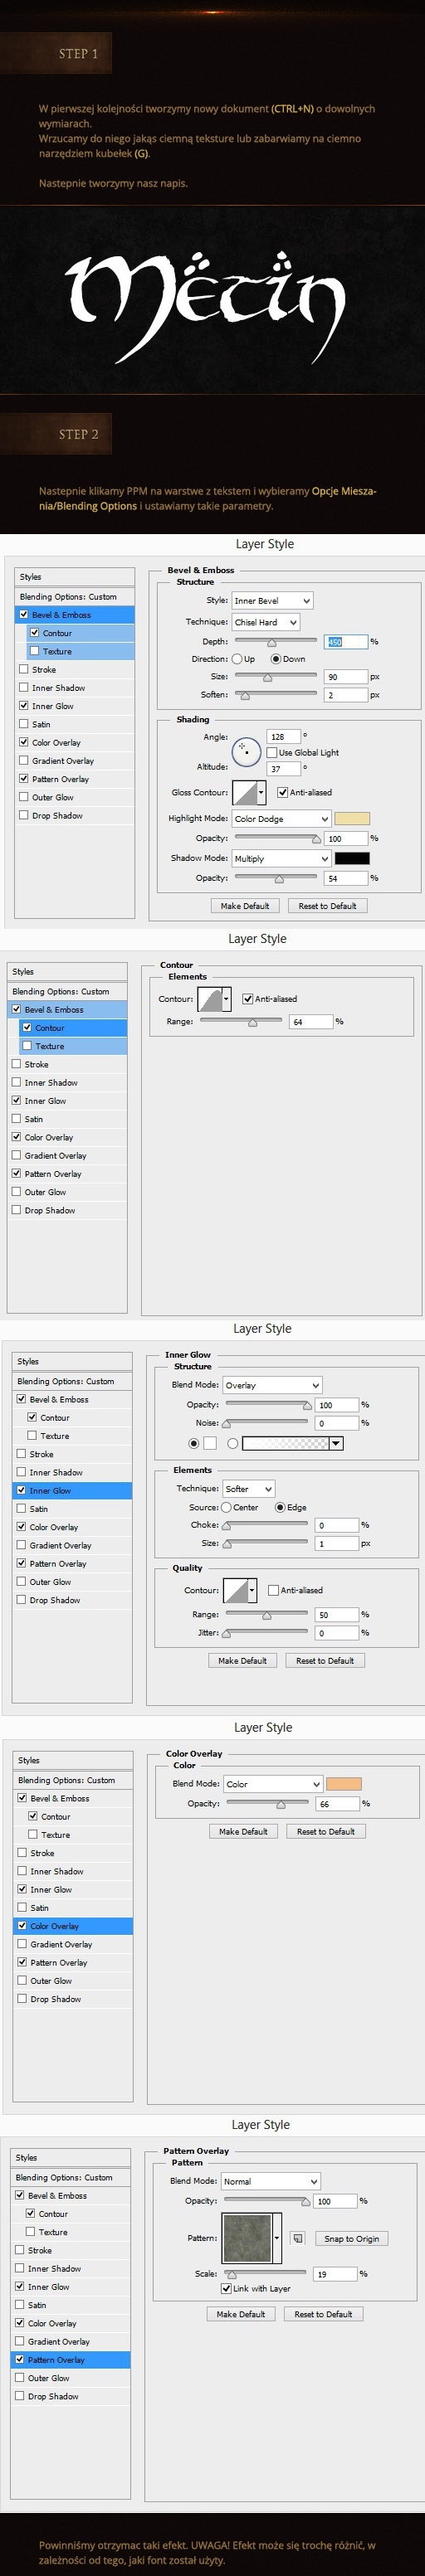Click the new preset icon beside Pattern
Image resolution: width=425 pixels, height=2576 pixels.
(297, 2239)
